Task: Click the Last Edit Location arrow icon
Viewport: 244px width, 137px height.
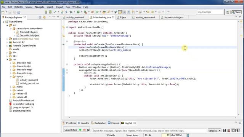Action: (148, 12)
